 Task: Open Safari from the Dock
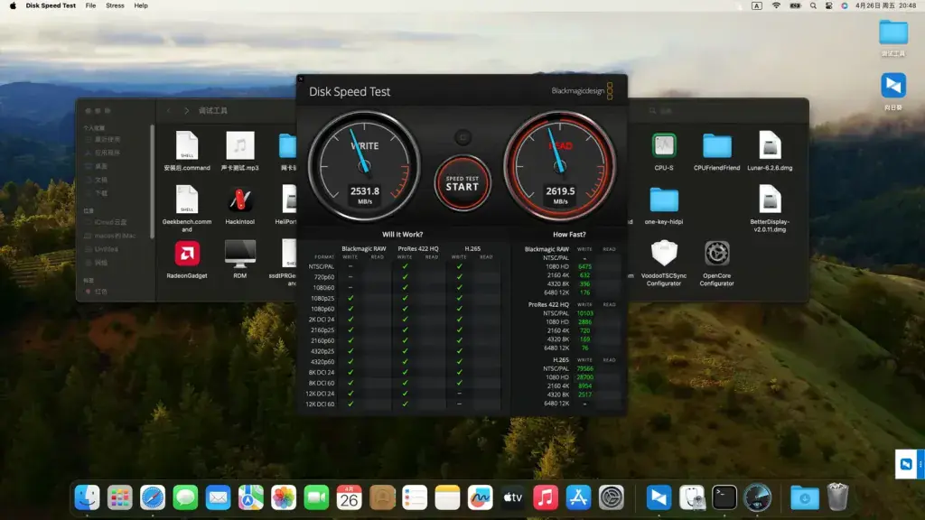click(x=153, y=497)
